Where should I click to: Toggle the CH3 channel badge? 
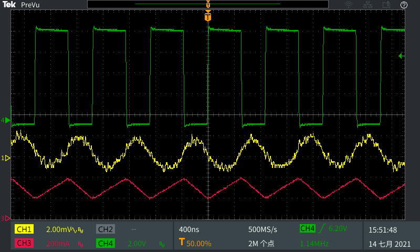pos(24,243)
